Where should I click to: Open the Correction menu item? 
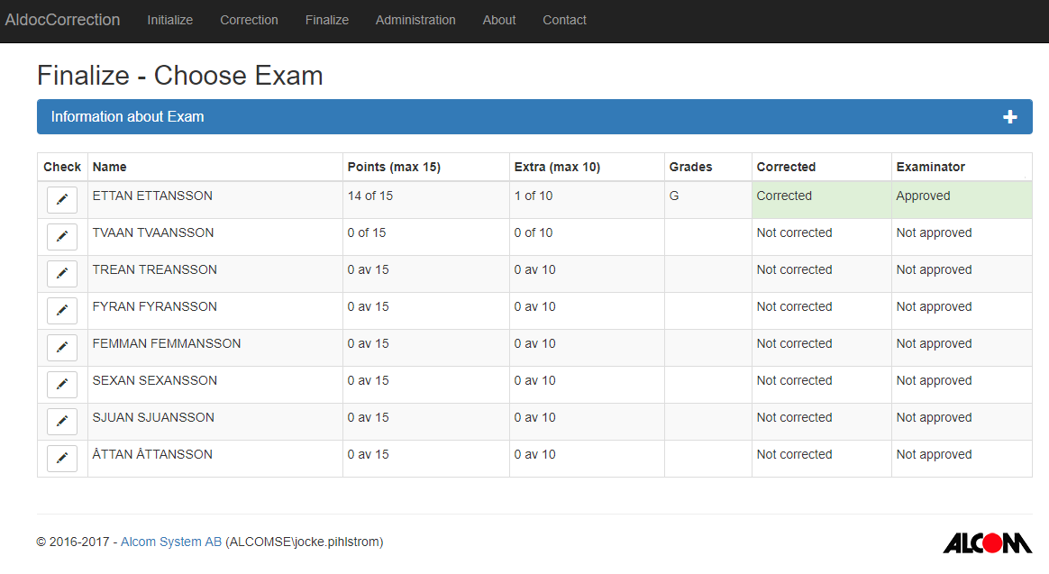point(249,20)
